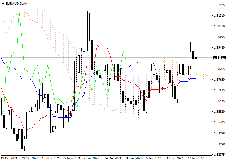Click the 5 Jan 2022 date label
Viewport: 227px width, 162px height.
(154, 158)
